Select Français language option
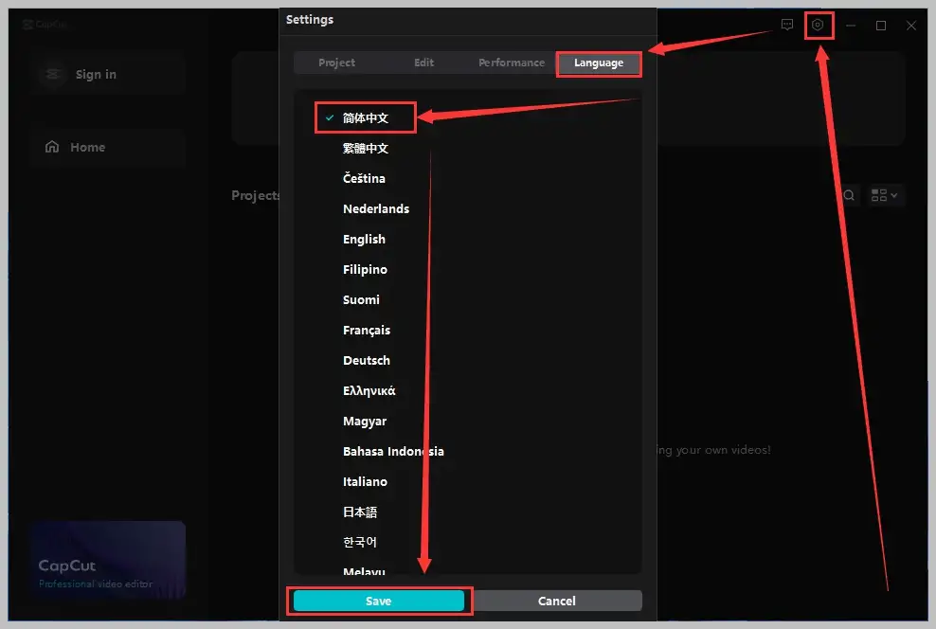The width and height of the screenshot is (936, 629). [367, 330]
